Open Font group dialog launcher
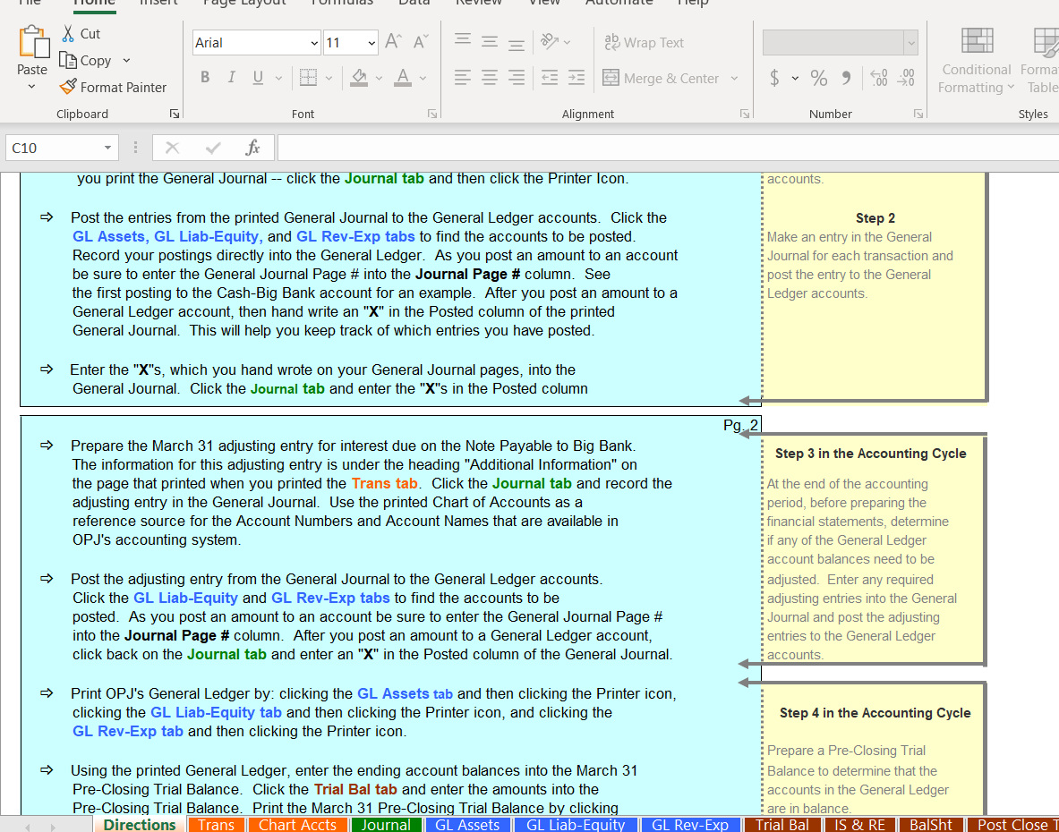 point(432,114)
